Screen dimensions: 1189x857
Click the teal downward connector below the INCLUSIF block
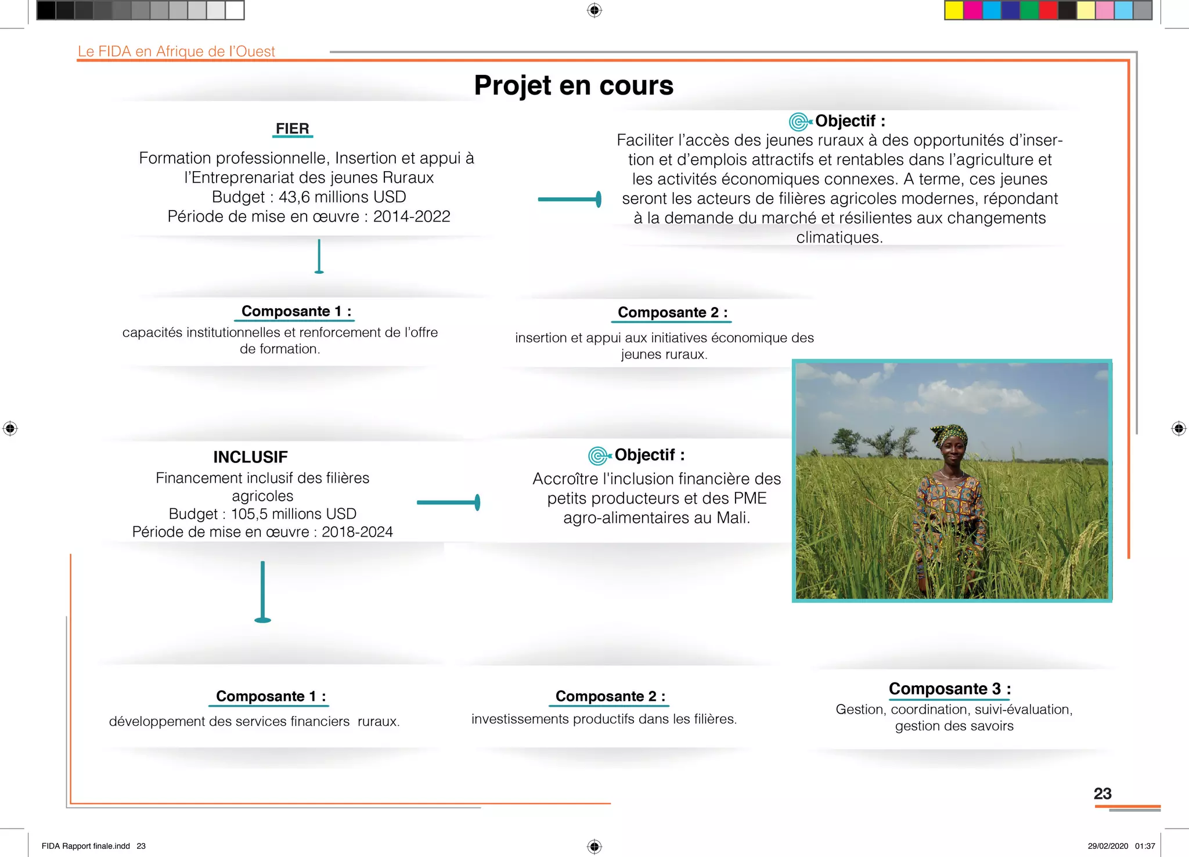click(263, 592)
